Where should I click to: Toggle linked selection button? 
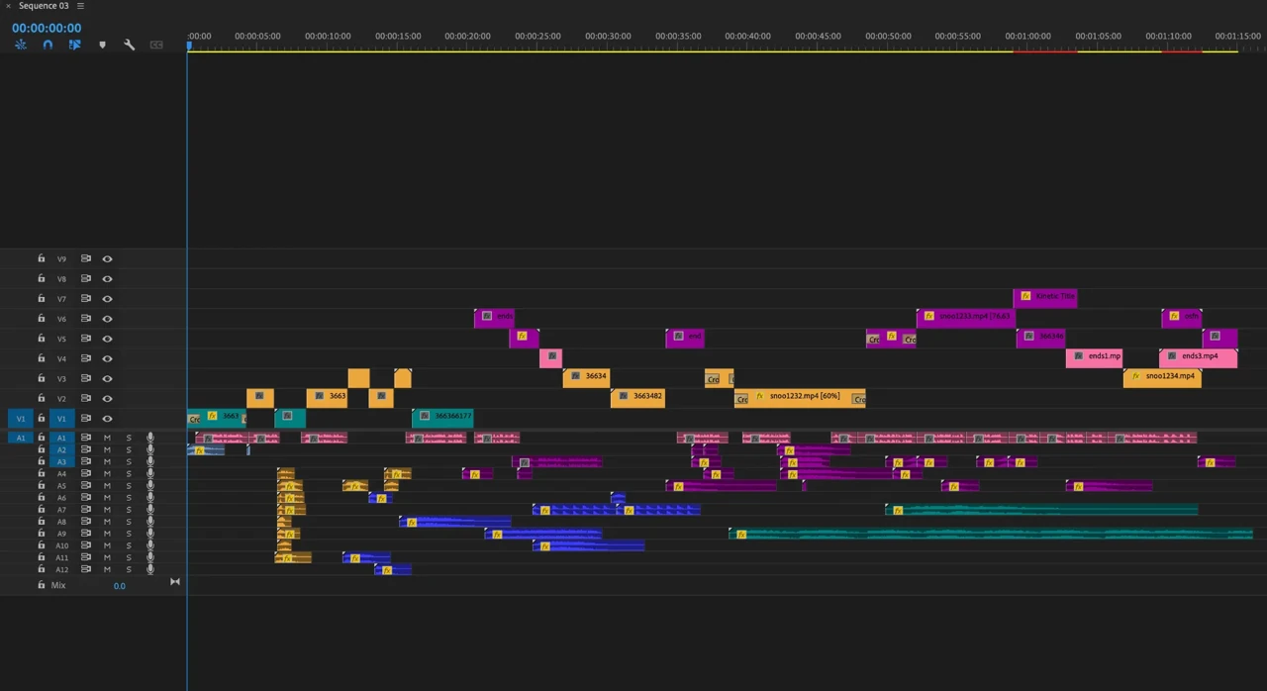tap(74, 45)
